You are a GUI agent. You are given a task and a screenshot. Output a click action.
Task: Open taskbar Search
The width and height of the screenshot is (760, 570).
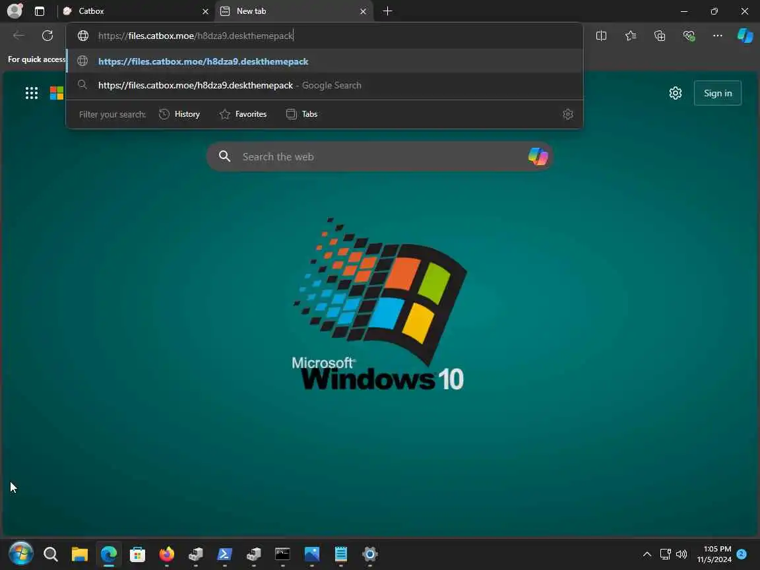pyautogui.click(x=50, y=554)
